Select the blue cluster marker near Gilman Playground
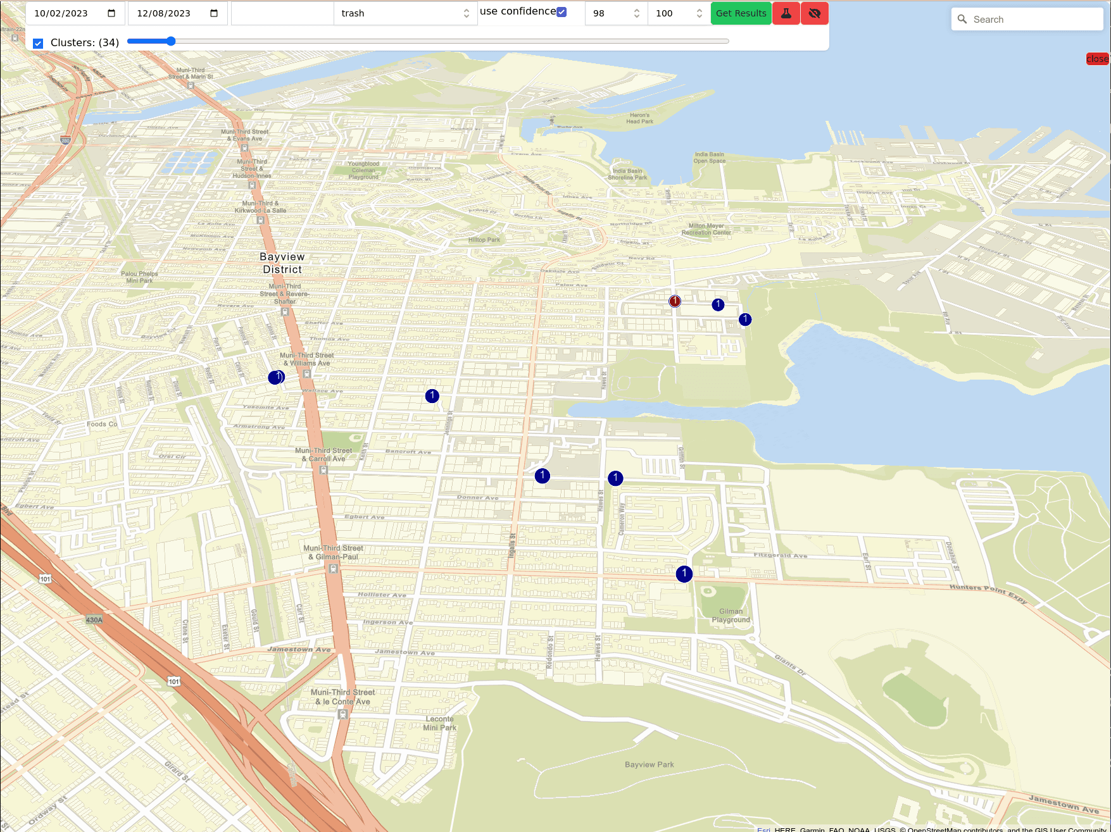This screenshot has width=1111, height=832. 684,574
